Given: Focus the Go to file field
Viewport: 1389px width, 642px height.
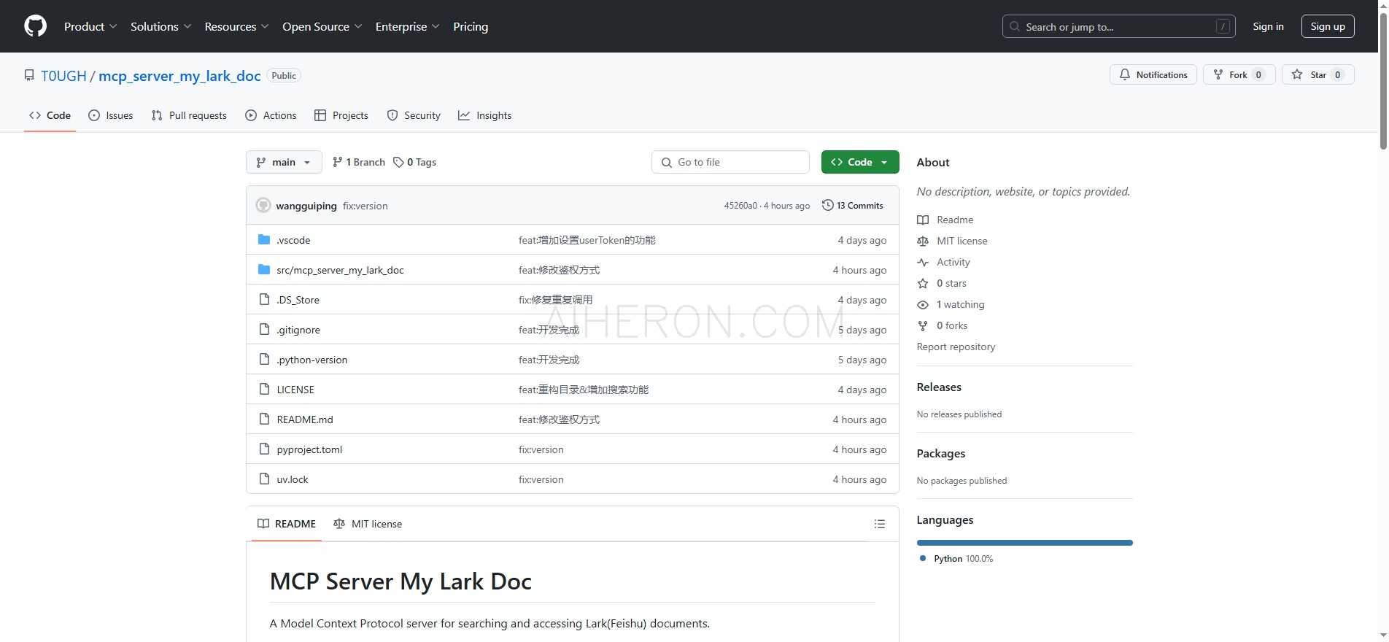Looking at the screenshot, I should coord(730,162).
